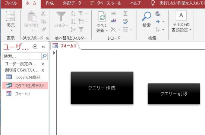This screenshot has width=205, height=135.
Task: Open the クリップボード dialog launcher
Action: [47, 38]
